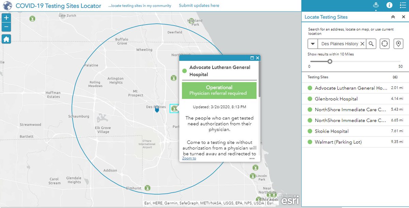Select Advocate Lutheran General Hospital result

coord(355,88)
